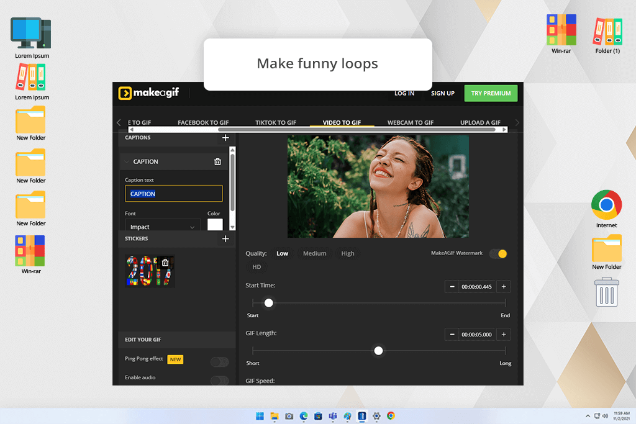The height and width of the screenshot is (424, 636).
Task: Enable Ping Pong effect toggle
Action: pos(219,362)
